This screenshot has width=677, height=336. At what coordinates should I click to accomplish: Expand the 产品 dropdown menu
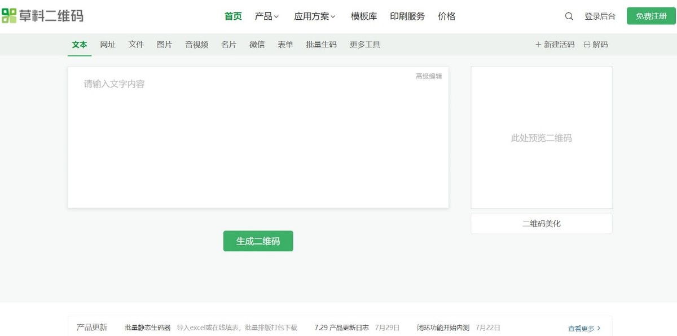pos(267,16)
